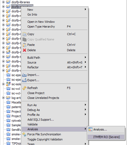Click the Miscella closed project icon
The image size is (127, 145).
point(8,102)
